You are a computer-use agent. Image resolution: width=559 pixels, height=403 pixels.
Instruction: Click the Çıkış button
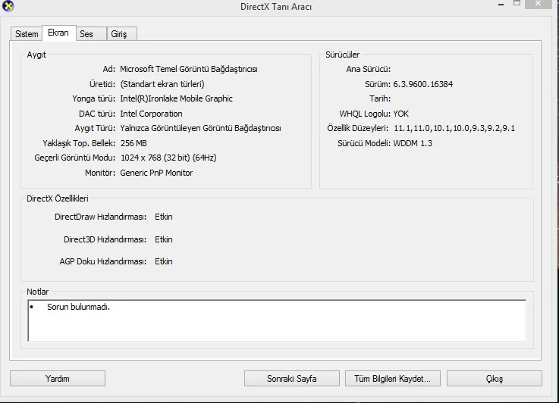point(494,379)
